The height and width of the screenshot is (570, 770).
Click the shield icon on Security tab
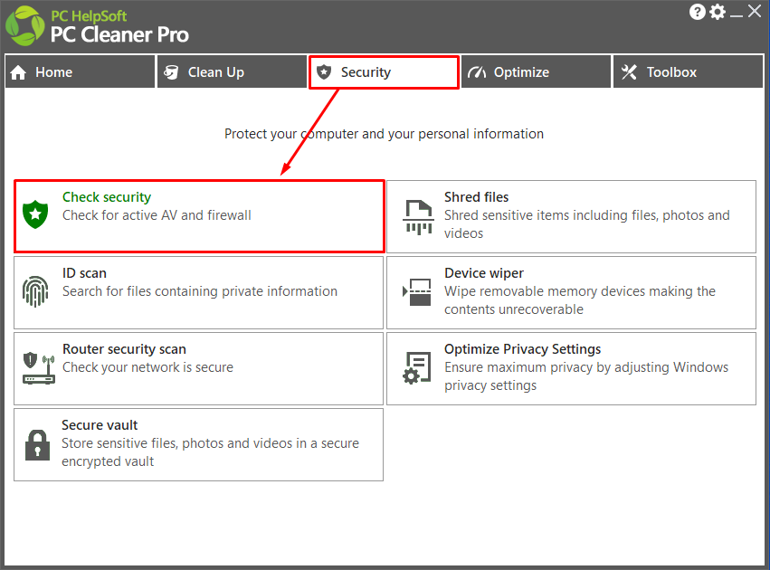tap(324, 72)
